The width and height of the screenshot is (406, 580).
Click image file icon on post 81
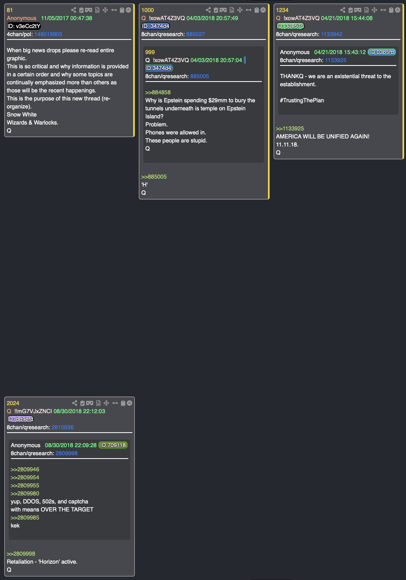97,10
